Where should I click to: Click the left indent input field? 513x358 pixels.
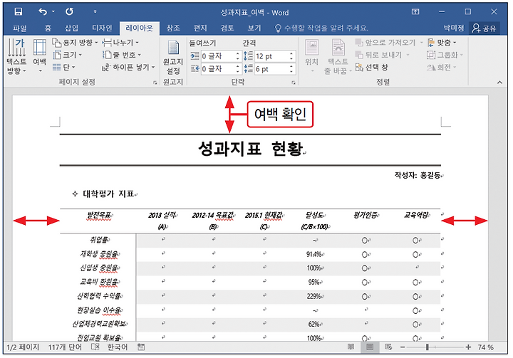coord(217,56)
